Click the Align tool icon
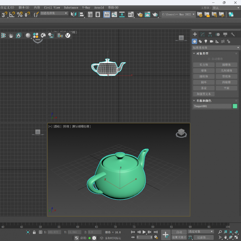The image size is (241, 241). pyautogui.click(x=81, y=14)
